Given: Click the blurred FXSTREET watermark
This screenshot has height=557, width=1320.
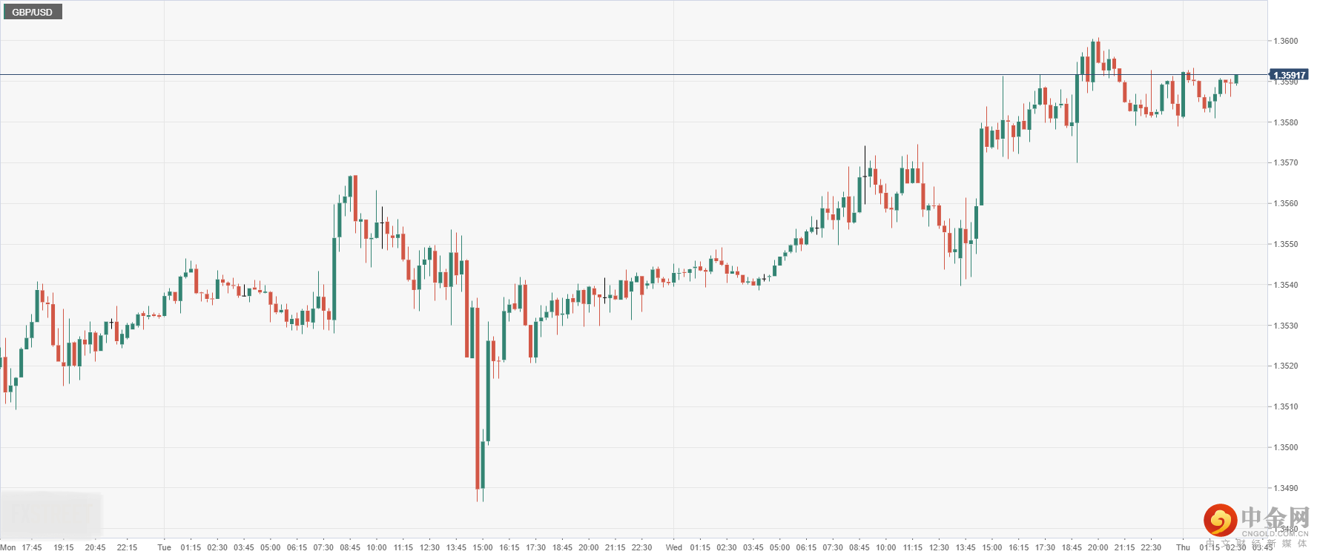Looking at the screenshot, I should [x=50, y=513].
